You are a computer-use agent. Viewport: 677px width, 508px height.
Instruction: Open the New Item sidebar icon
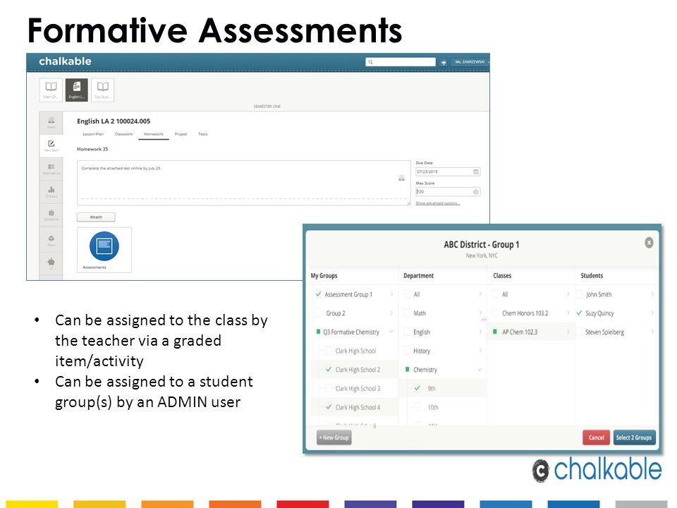(x=51, y=145)
